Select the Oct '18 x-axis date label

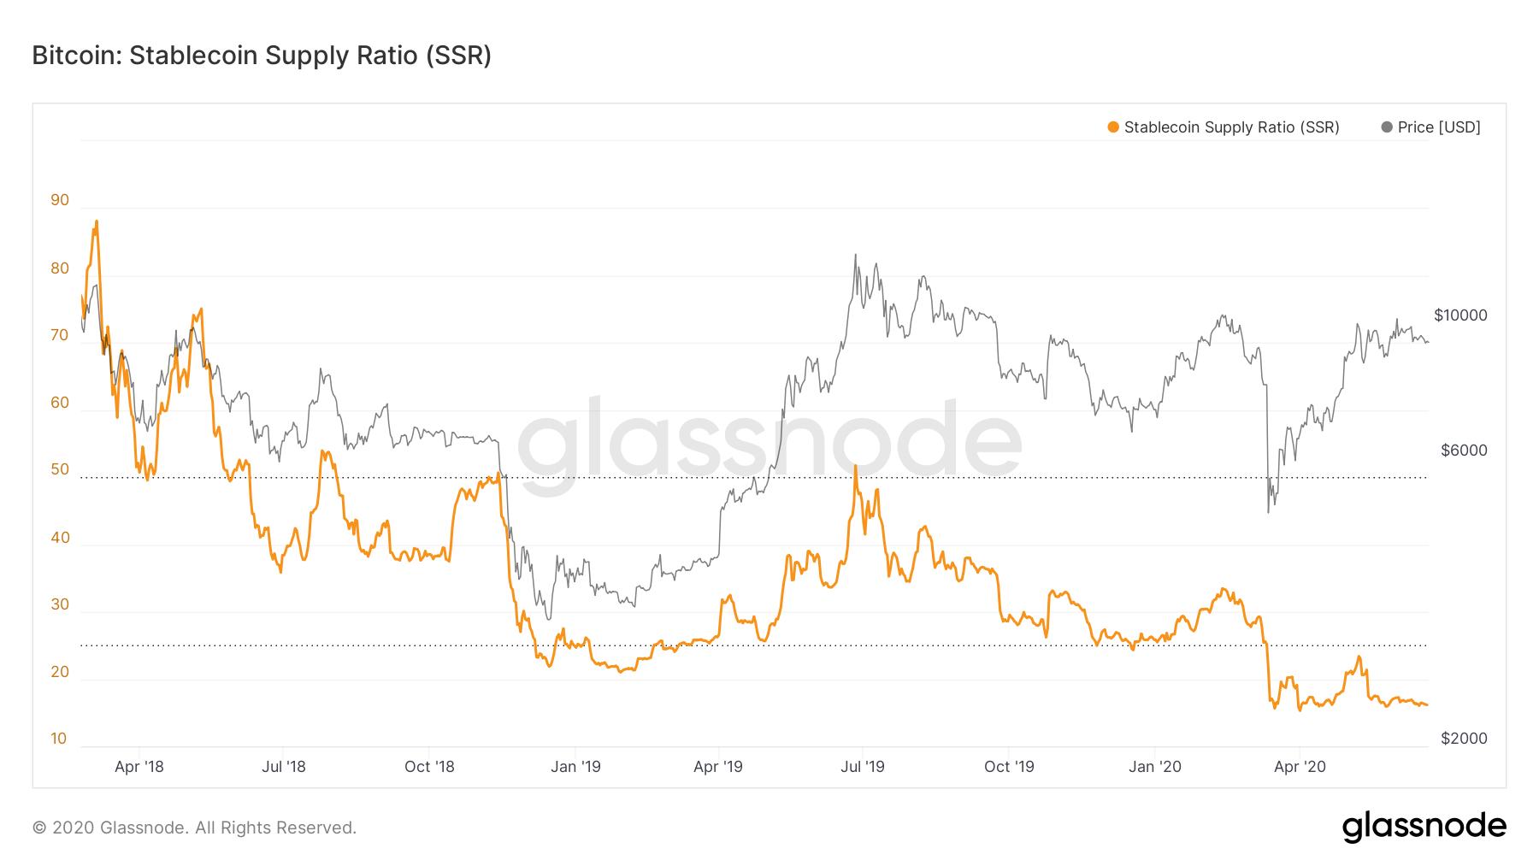pos(429,766)
